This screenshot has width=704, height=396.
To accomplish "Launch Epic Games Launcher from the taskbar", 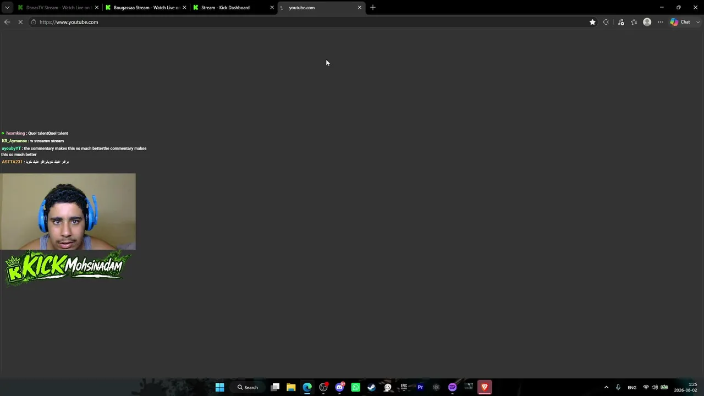I will tap(404, 387).
